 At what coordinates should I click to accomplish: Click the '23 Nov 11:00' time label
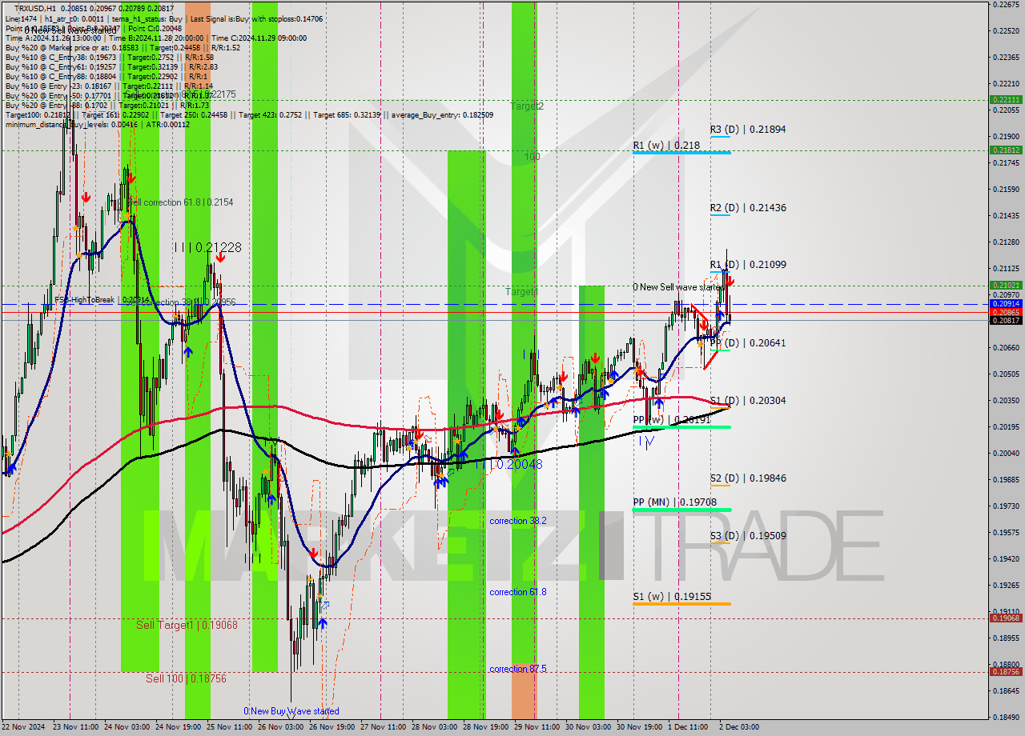point(76,727)
